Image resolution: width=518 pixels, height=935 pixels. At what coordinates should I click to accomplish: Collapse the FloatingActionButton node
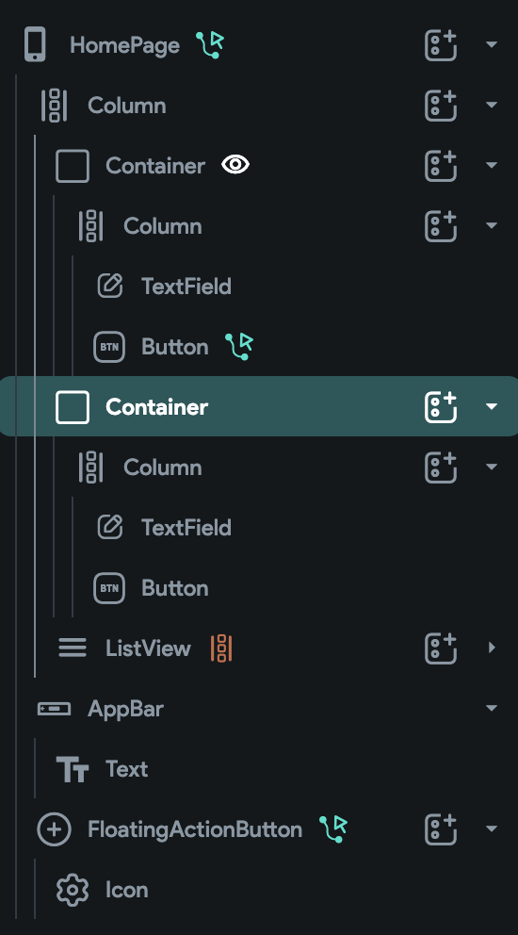point(492,828)
